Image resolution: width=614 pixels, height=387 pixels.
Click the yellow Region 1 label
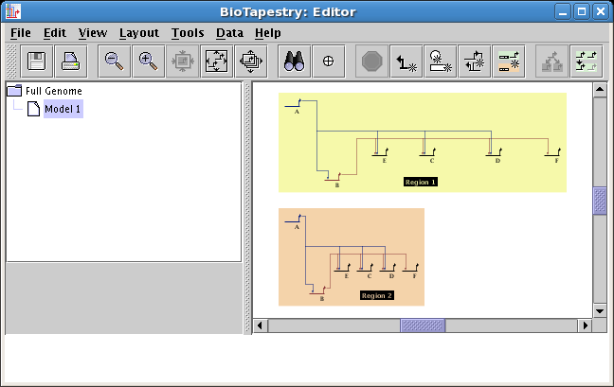(x=421, y=181)
